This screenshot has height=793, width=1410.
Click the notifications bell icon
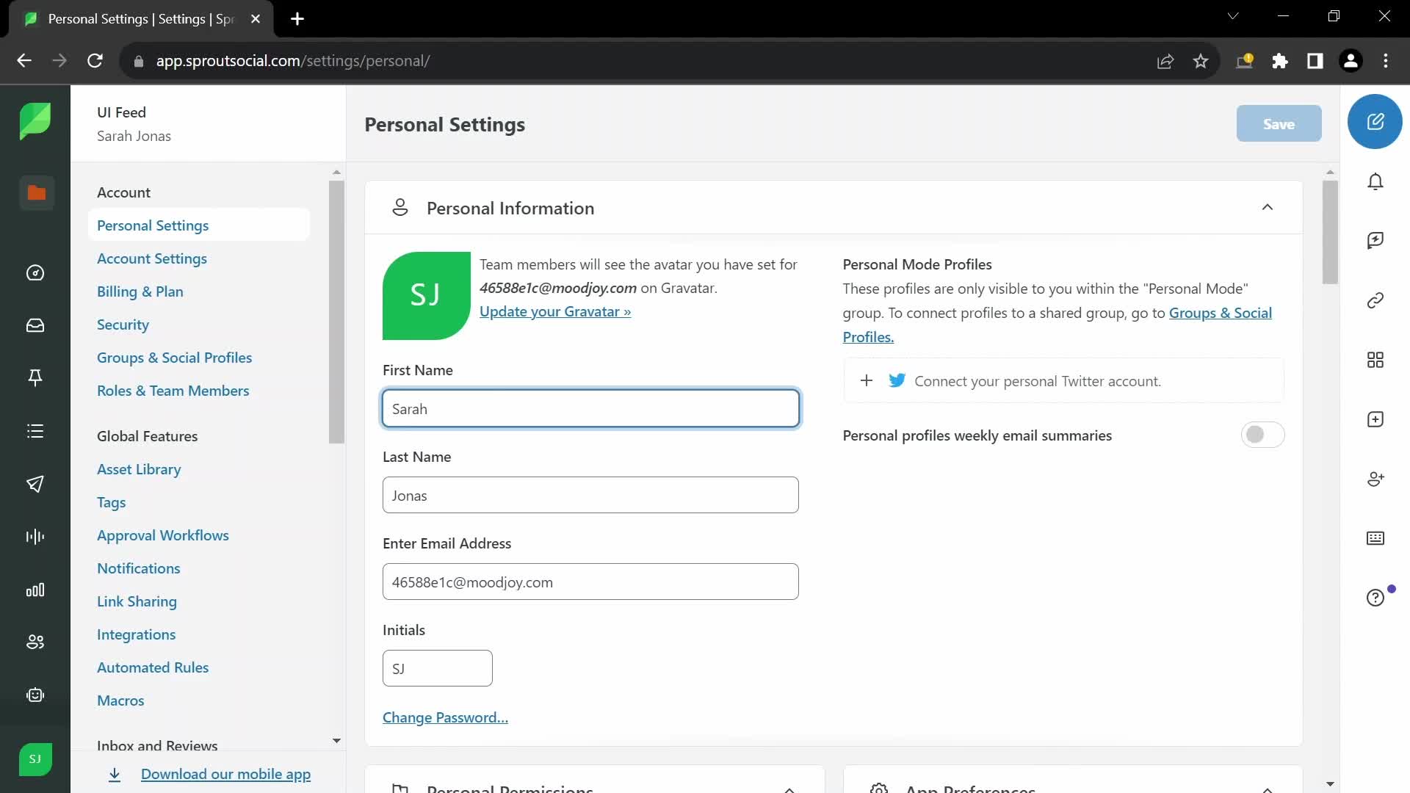1375,181
